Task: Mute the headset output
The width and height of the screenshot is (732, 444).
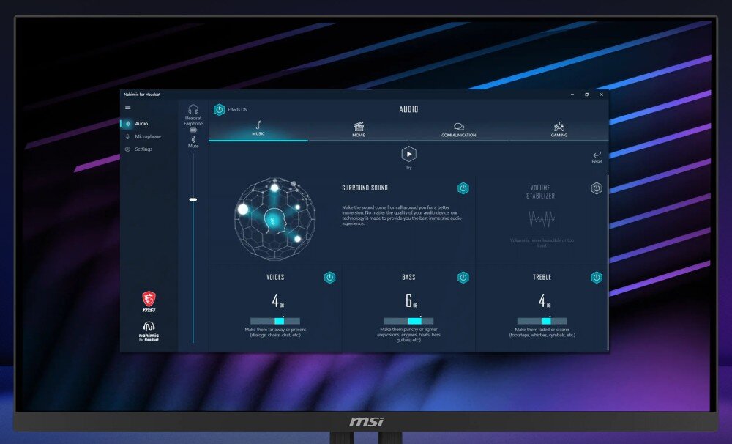Action: (193, 139)
